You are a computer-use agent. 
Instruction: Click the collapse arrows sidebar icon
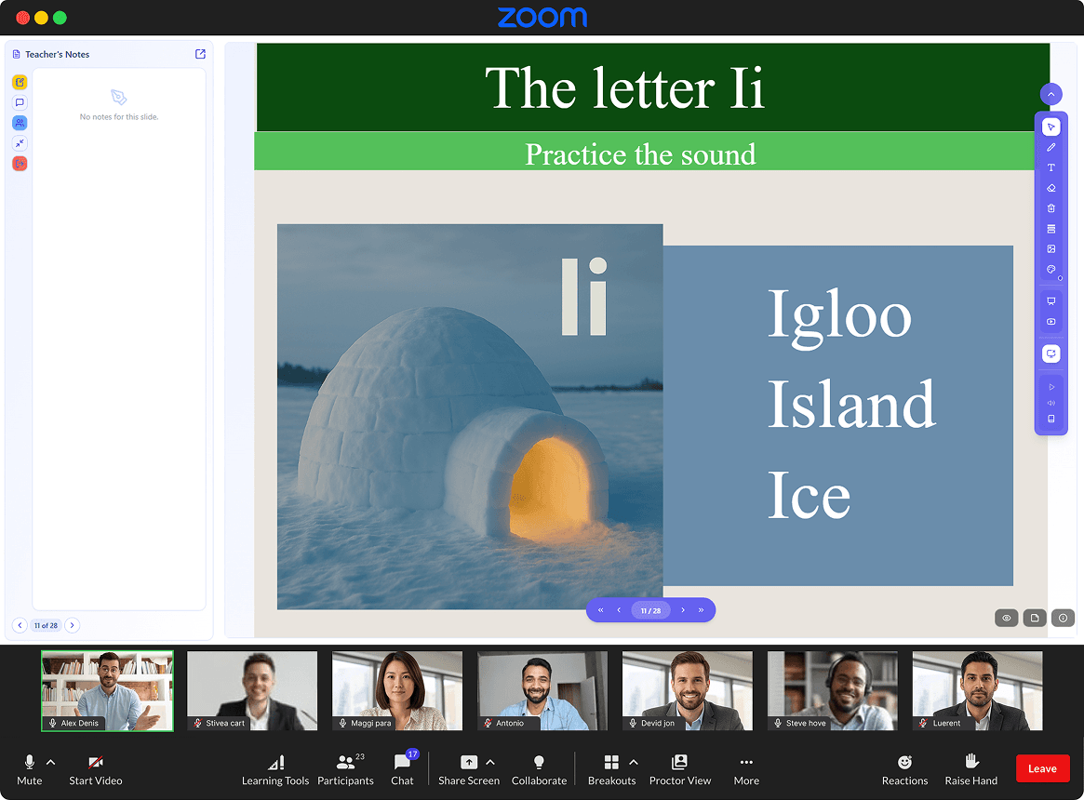(20, 143)
